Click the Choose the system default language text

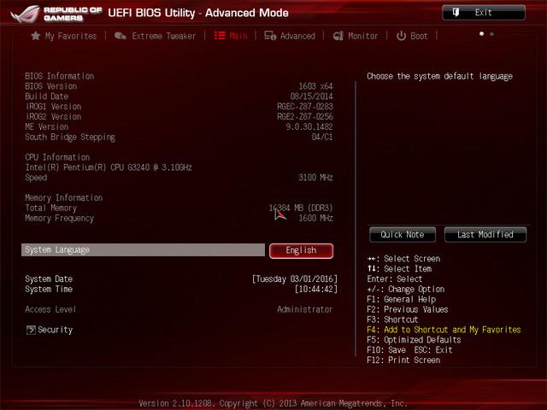pos(439,76)
